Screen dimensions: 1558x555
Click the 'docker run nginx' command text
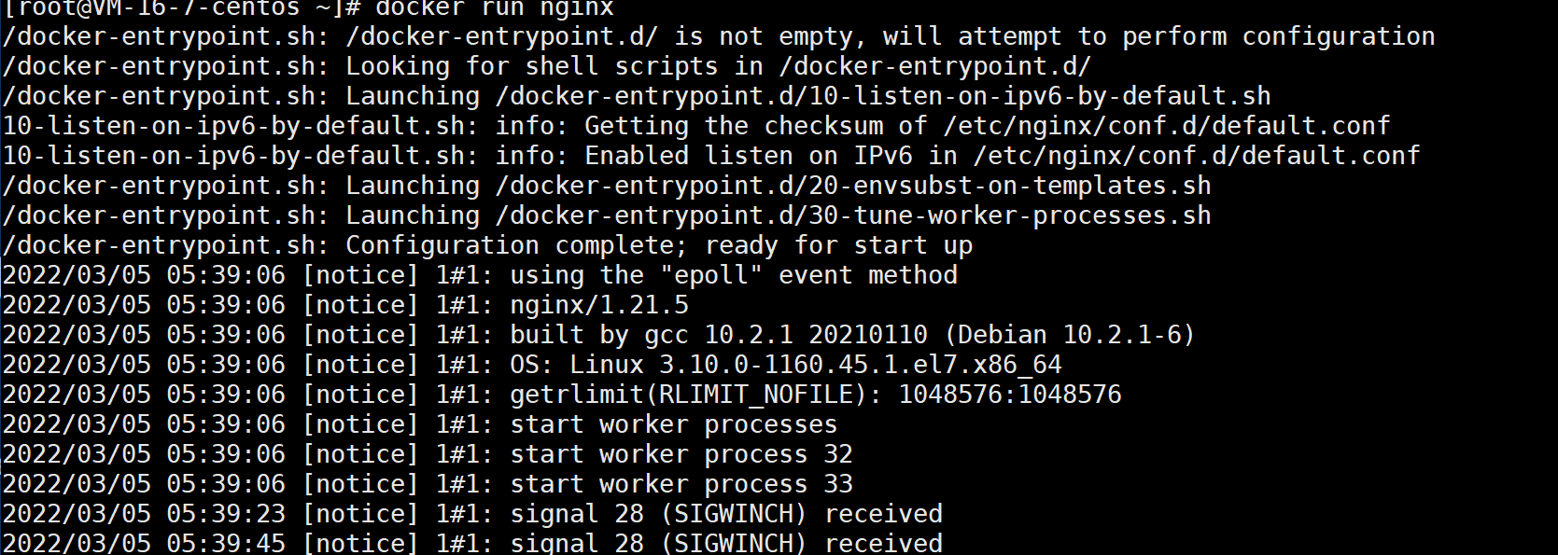point(495,8)
